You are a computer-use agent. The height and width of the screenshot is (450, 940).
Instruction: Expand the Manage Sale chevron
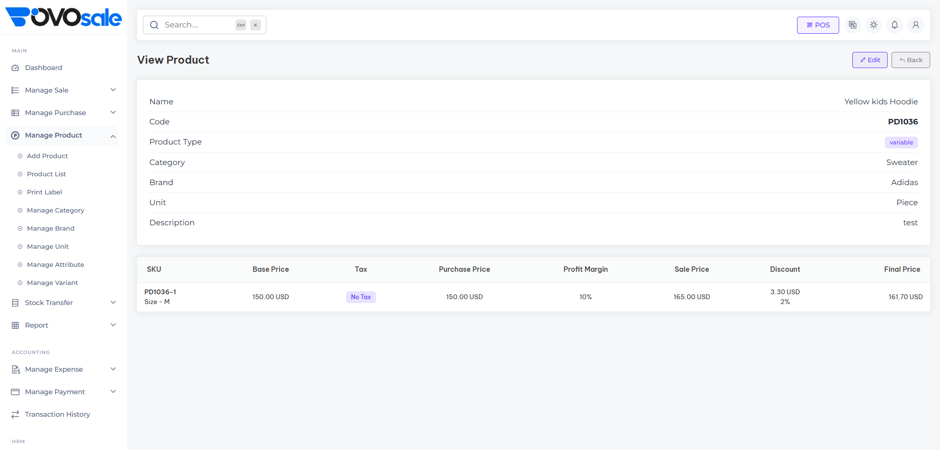click(x=113, y=90)
